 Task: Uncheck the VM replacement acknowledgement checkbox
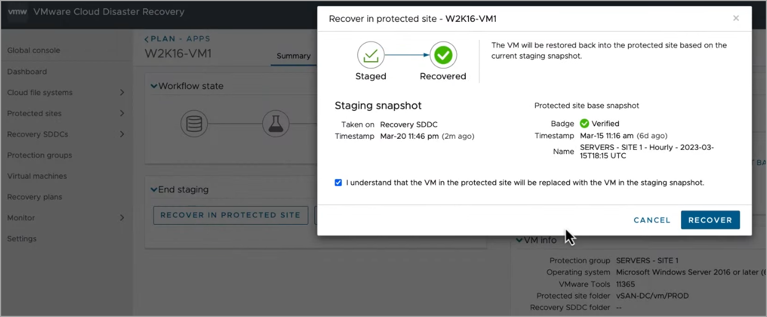coord(338,183)
